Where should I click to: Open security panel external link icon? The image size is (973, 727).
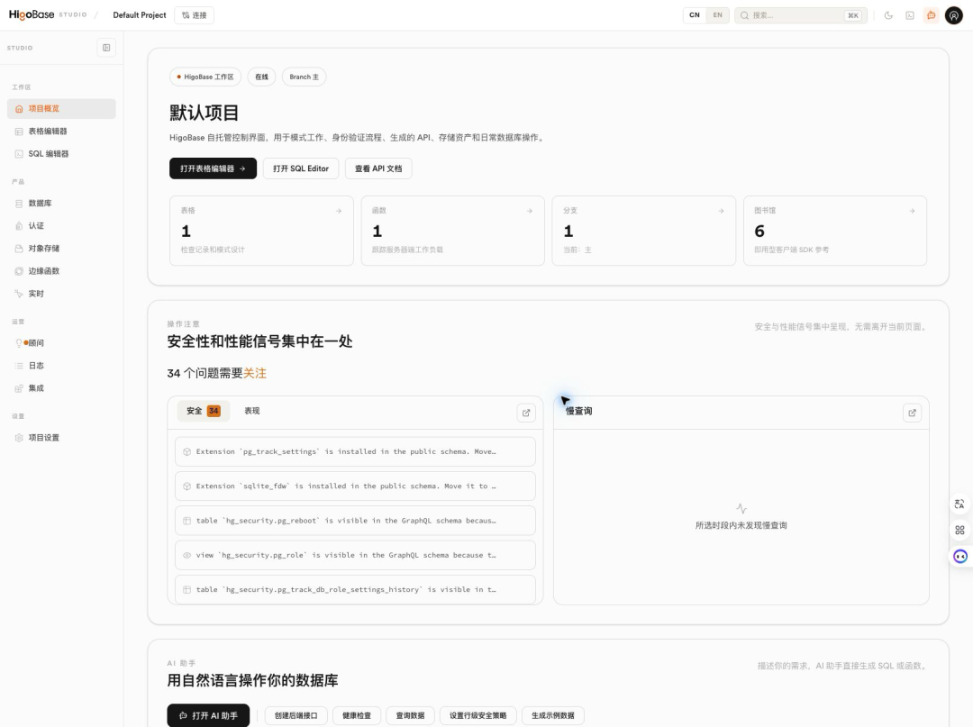[x=526, y=413]
